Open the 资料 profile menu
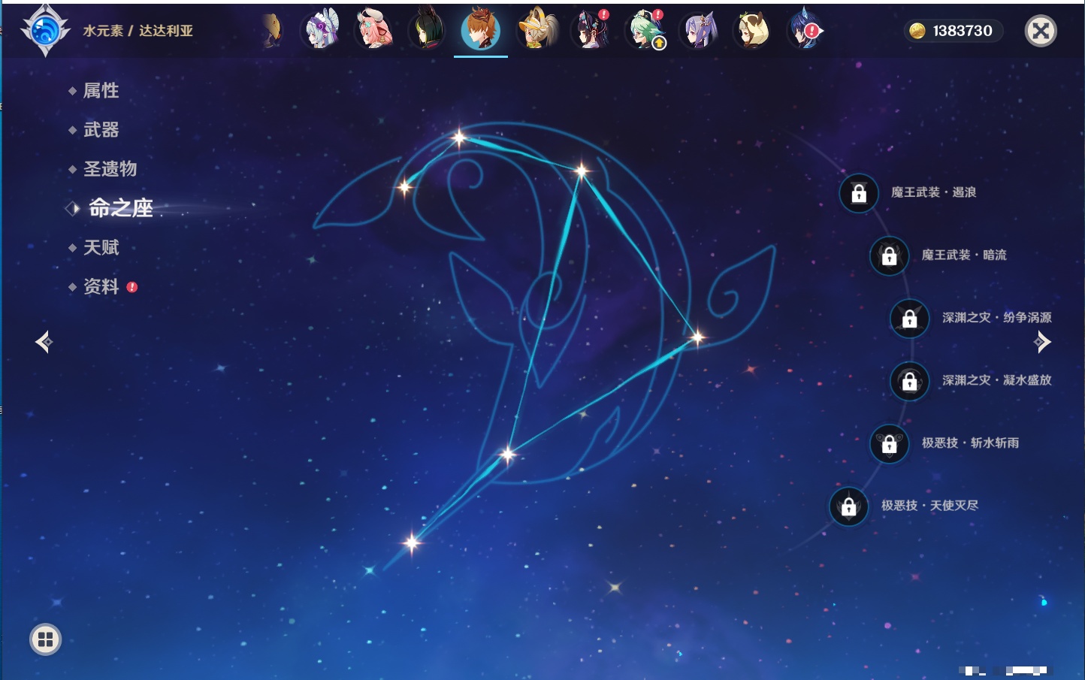1085x680 pixels. (x=101, y=286)
